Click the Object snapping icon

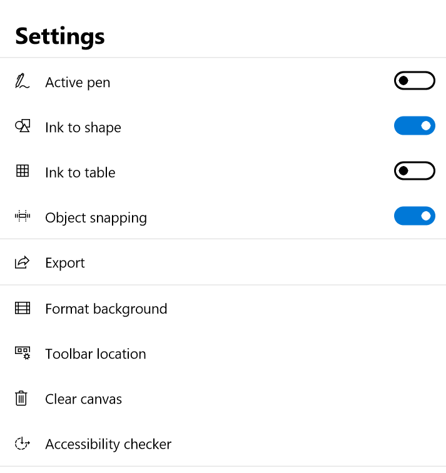23,217
